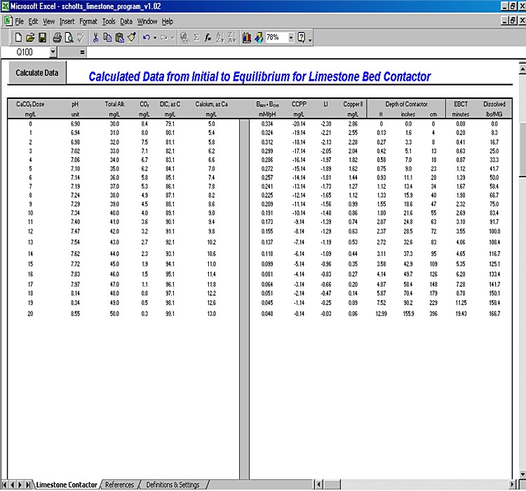
Task: Open the zoom percentage dropdown
Action: 291,37
